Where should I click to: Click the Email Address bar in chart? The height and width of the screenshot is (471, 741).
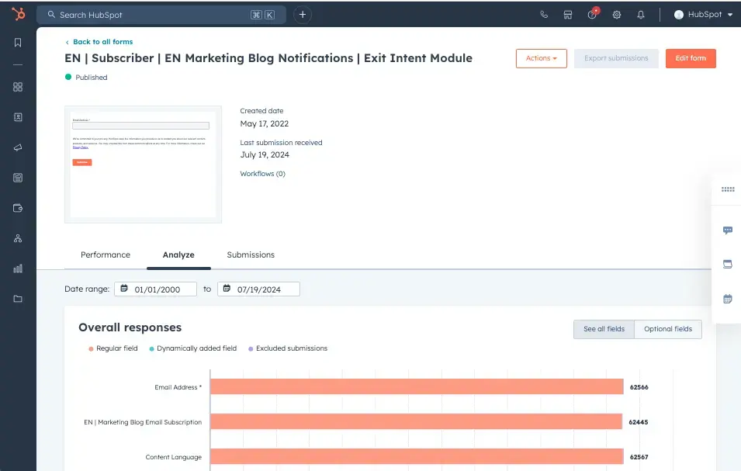pos(417,386)
